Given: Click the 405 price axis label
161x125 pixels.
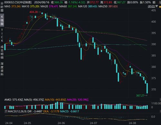Looking at the screenshot, I should click(154, 10).
